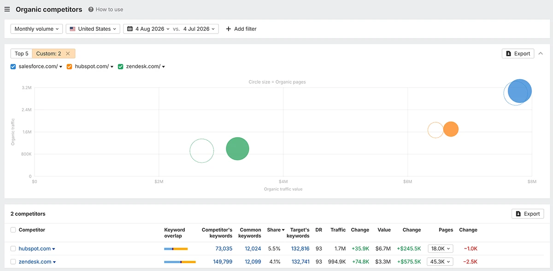The height and width of the screenshot is (271, 553).
Task: Click the solid blue salesforce bubble
Action: 520,91
